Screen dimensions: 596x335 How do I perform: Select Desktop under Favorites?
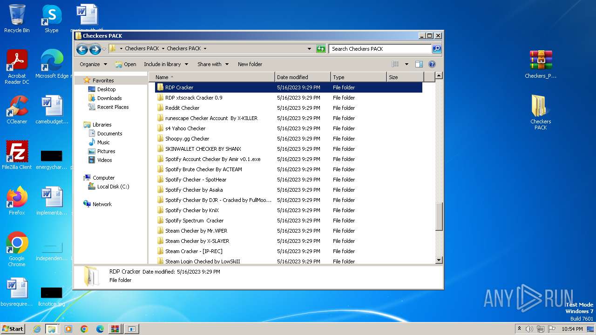[x=106, y=89]
